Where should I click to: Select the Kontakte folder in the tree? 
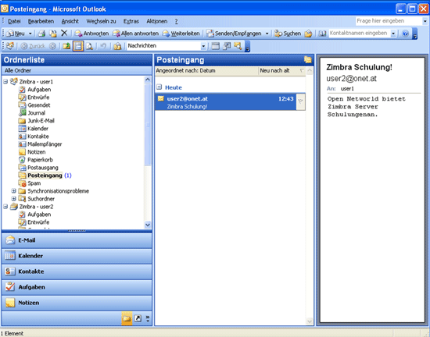38,137
